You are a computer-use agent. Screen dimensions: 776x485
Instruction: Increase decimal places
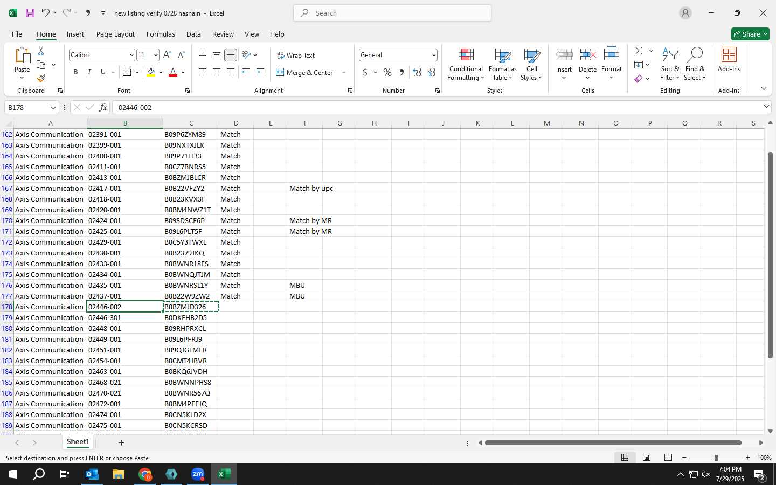(x=417, y=72)
